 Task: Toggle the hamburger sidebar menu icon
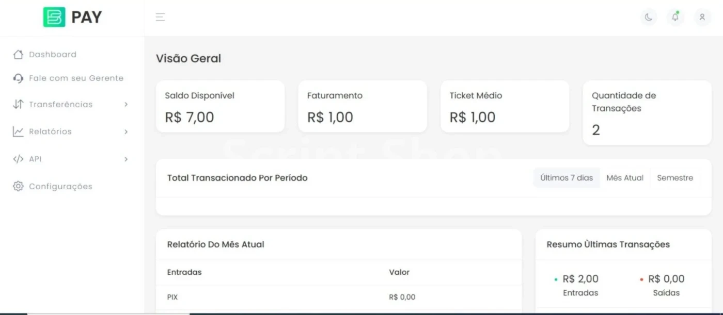point(160,17)
